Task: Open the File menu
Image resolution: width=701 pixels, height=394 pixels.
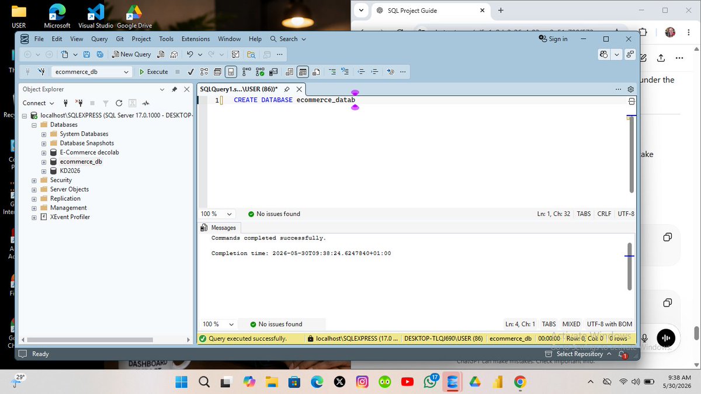Action: pyautogui.click(x=39, y=39)
